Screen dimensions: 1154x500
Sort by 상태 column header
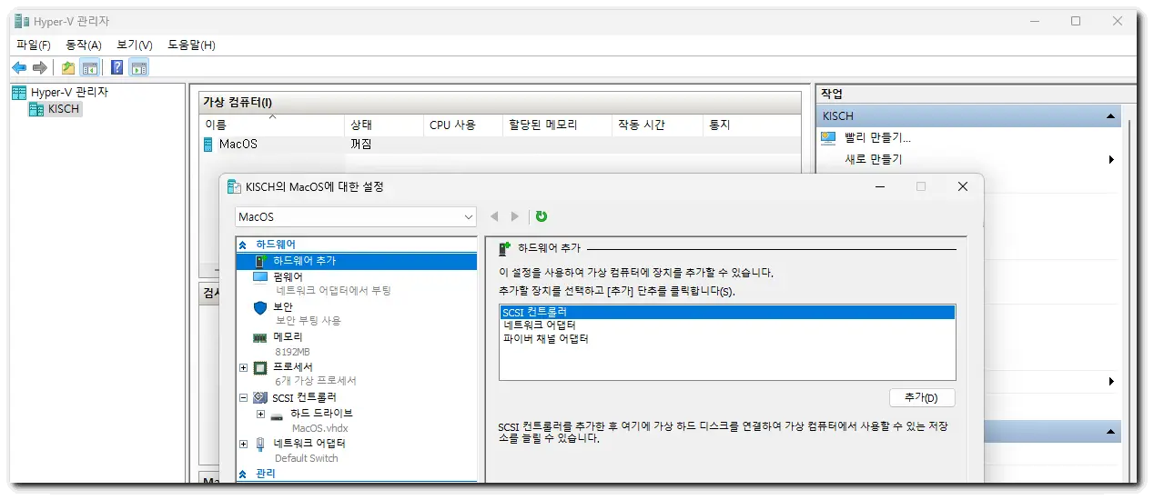pos(384,125)
